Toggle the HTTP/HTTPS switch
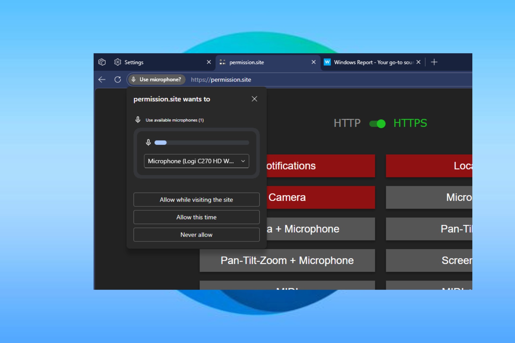The image size is (515, 343). pyautogui.click(x=377, y=124)
